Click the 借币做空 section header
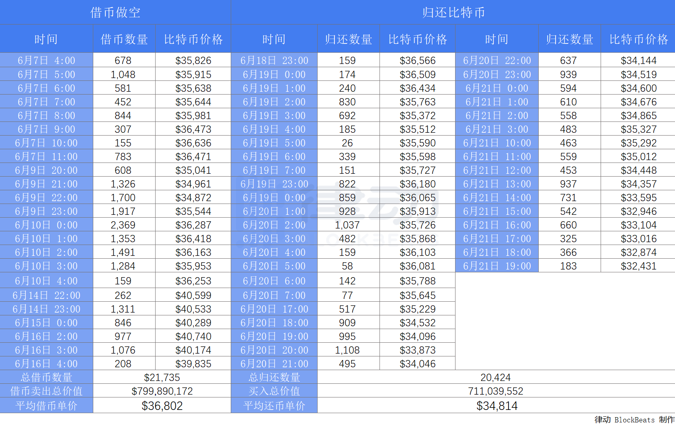The width and height of the screenshot is (675, 424). [115, 12]
